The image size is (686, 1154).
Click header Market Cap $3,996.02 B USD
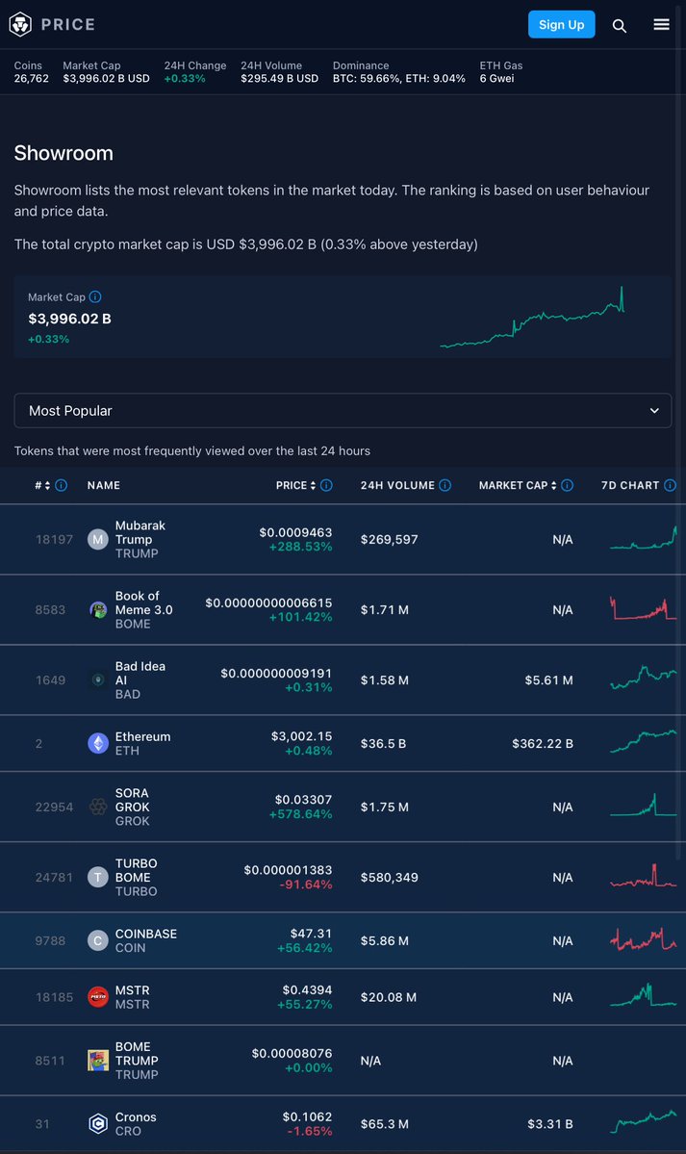pyautogui.click(x=106, y=71)
